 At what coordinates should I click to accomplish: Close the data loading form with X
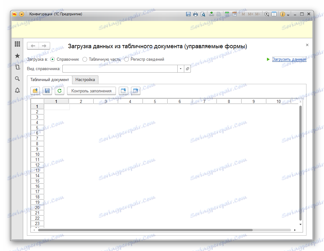pos(307,45)
